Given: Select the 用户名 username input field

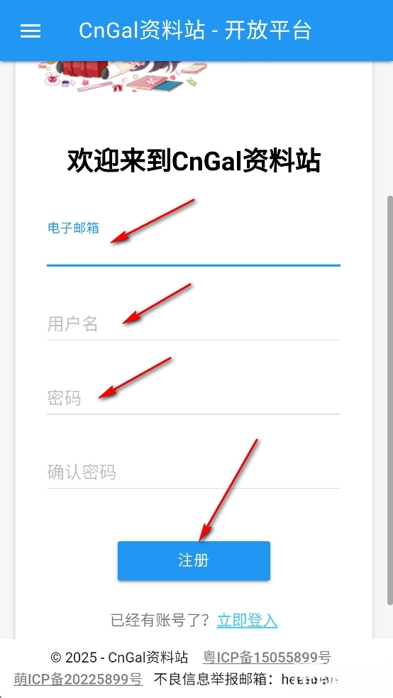Looking at the screenshot, I should coord(194,324).
